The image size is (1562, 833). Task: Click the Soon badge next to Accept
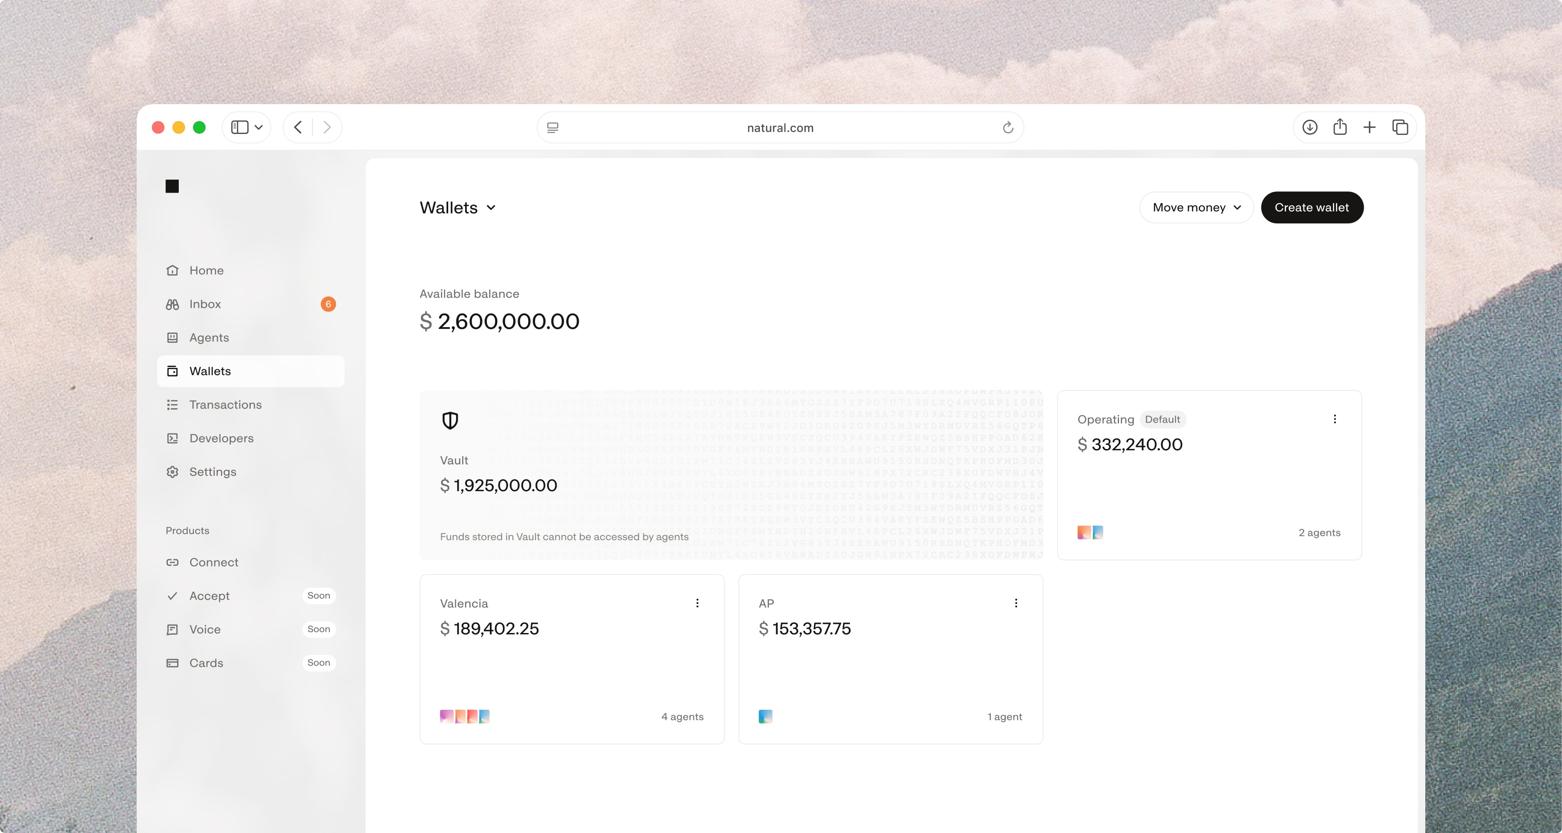click(318, 596)
